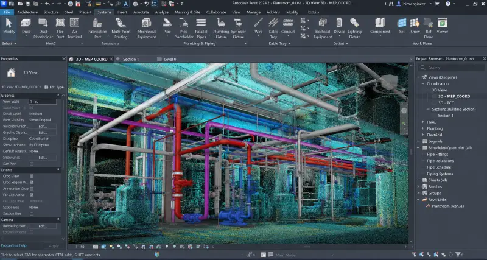
Task: Enable the Section Box checkbox
Action: point(32,214)
